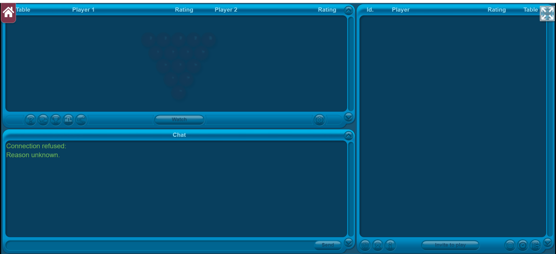Click the player profile face icon
556x254 pixels.
point(378,245)
